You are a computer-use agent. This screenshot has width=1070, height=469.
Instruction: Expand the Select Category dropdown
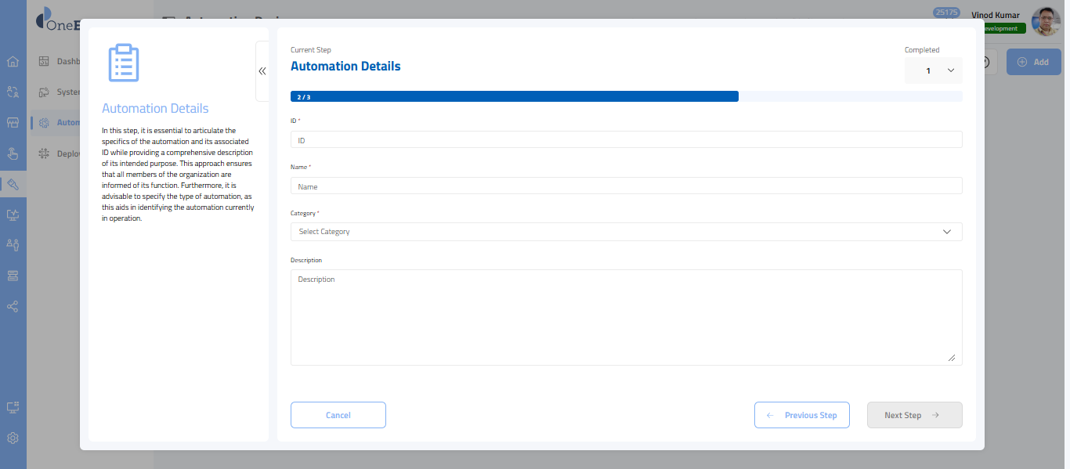point(626,232)
